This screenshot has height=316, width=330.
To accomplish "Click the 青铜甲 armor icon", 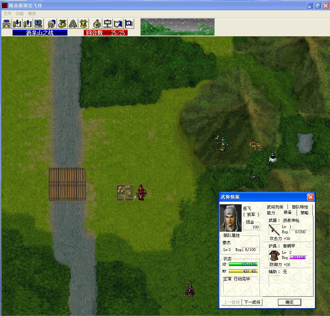I will [x=274, y=256].
